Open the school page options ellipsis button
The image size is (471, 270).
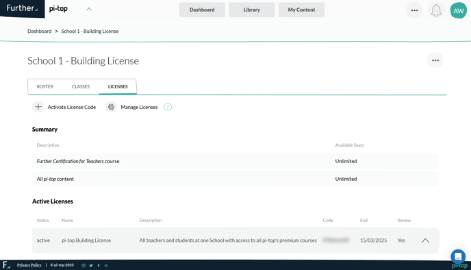click(435, 60)
